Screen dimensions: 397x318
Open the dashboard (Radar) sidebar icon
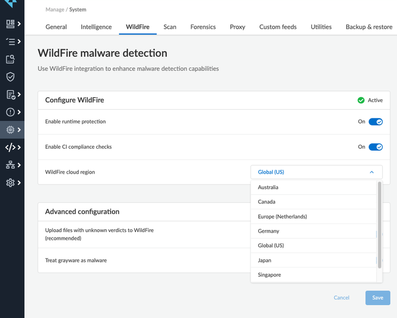(10, 24)
